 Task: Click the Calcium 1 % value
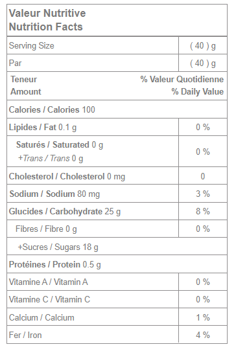[x=203, y=317]
